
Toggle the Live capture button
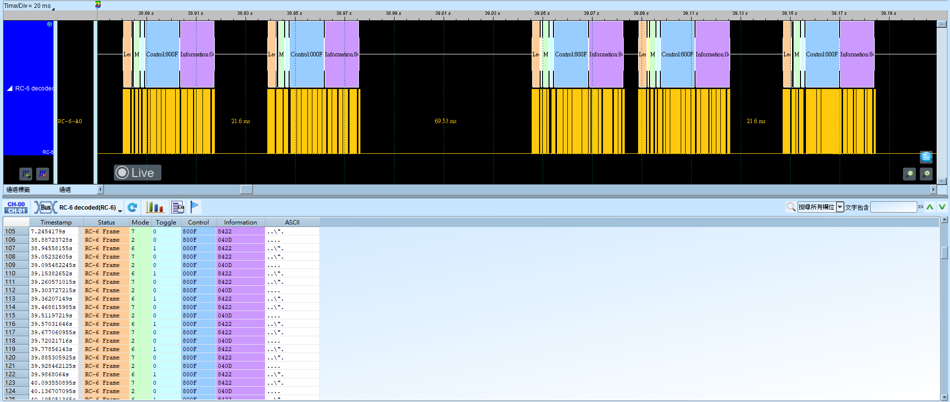point(138,173)
